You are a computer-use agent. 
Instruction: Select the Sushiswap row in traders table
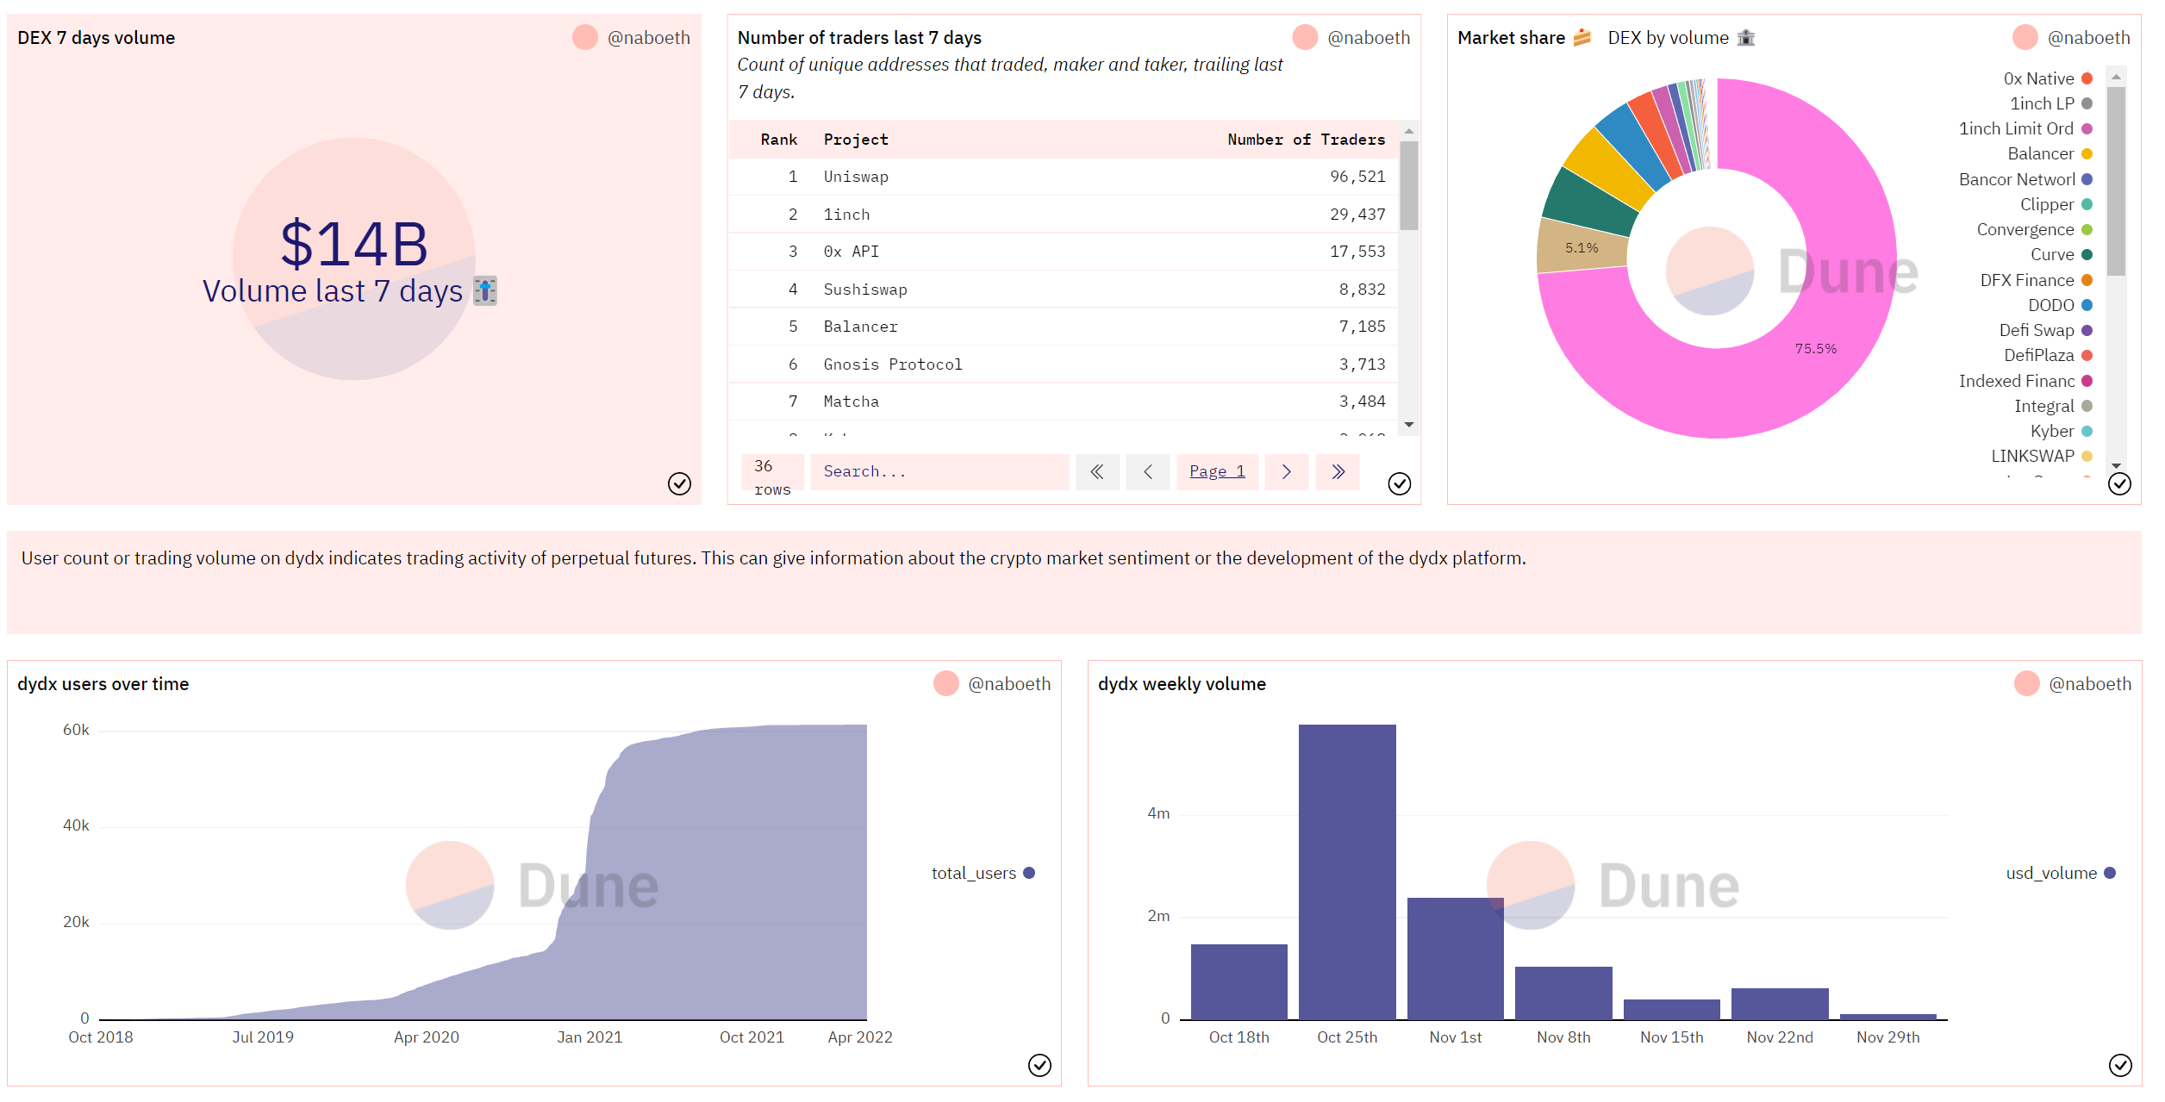click(x=1063, y=290)
